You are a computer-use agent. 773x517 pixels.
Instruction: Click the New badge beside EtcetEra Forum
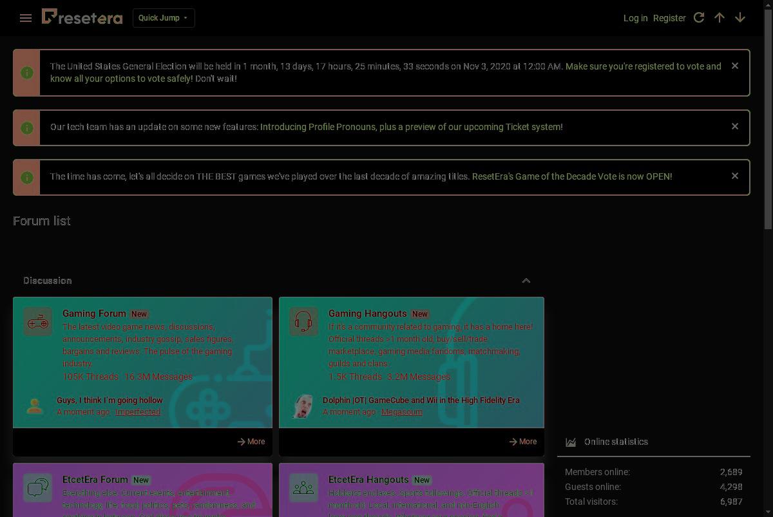[141, 480]
